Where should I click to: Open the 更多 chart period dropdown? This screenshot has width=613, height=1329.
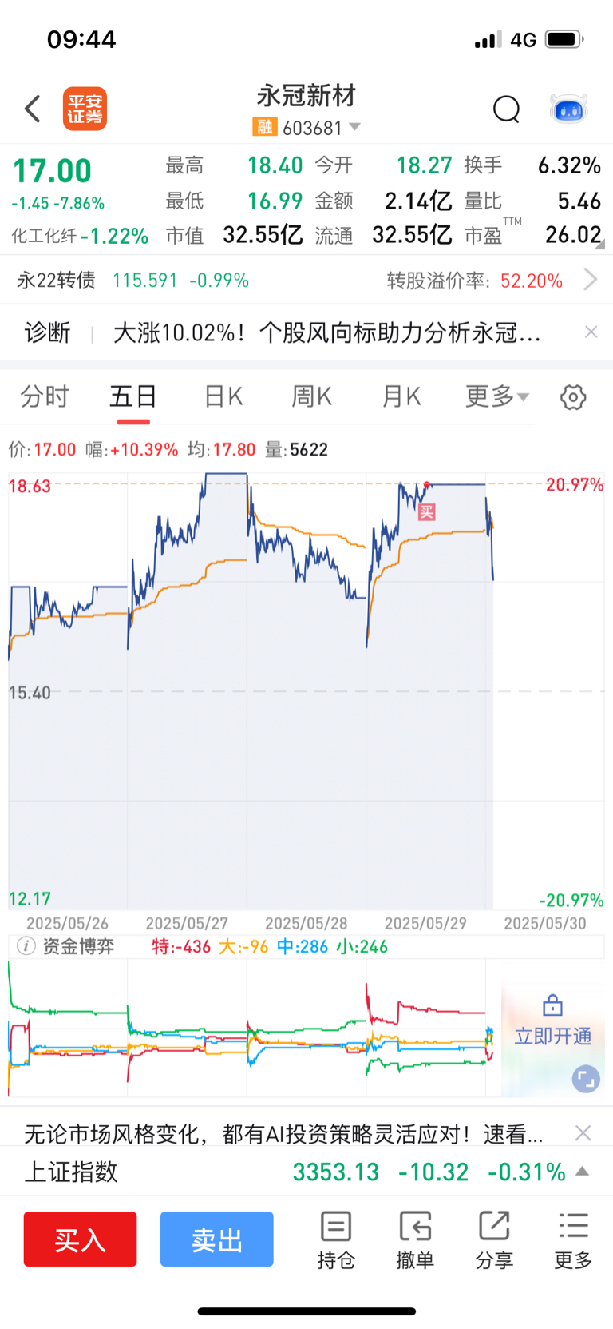pyautogui.click(x=497, y=396)
